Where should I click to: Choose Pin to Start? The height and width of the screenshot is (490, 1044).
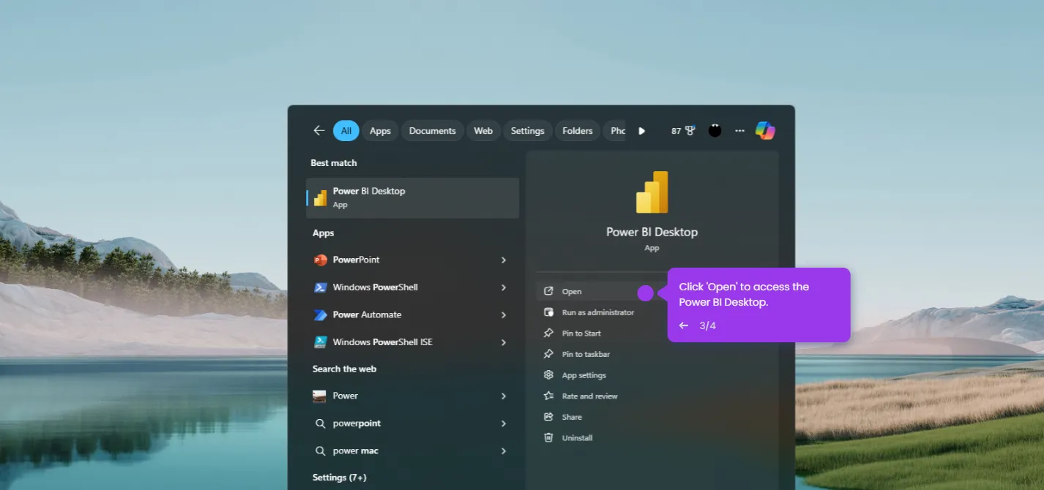[x=581, y=333]
